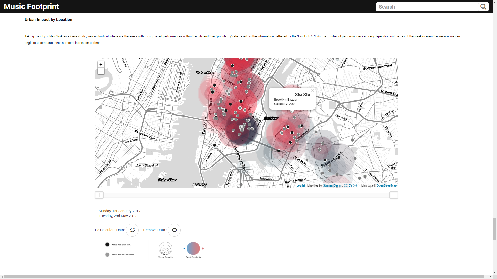Click the Re-Calculate Data label

point(110,230)
